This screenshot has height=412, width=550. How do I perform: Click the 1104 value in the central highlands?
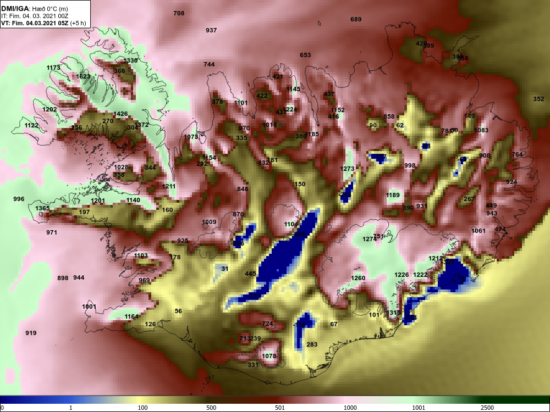[291, 224]
